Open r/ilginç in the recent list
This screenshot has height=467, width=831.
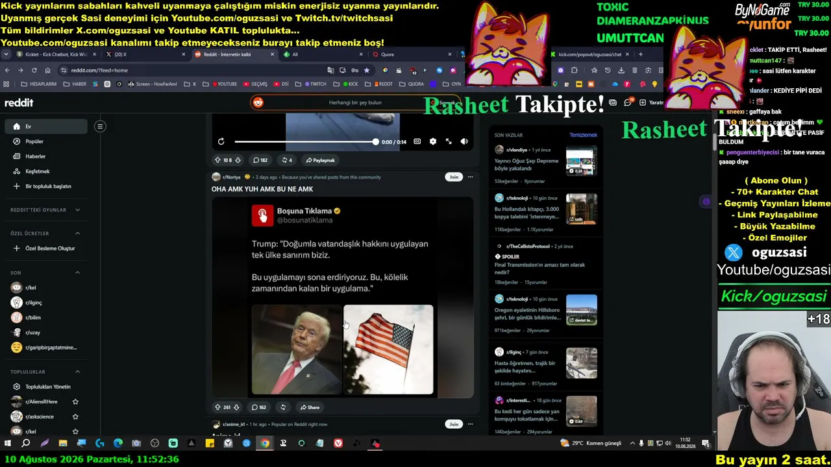tap(45, 302)
